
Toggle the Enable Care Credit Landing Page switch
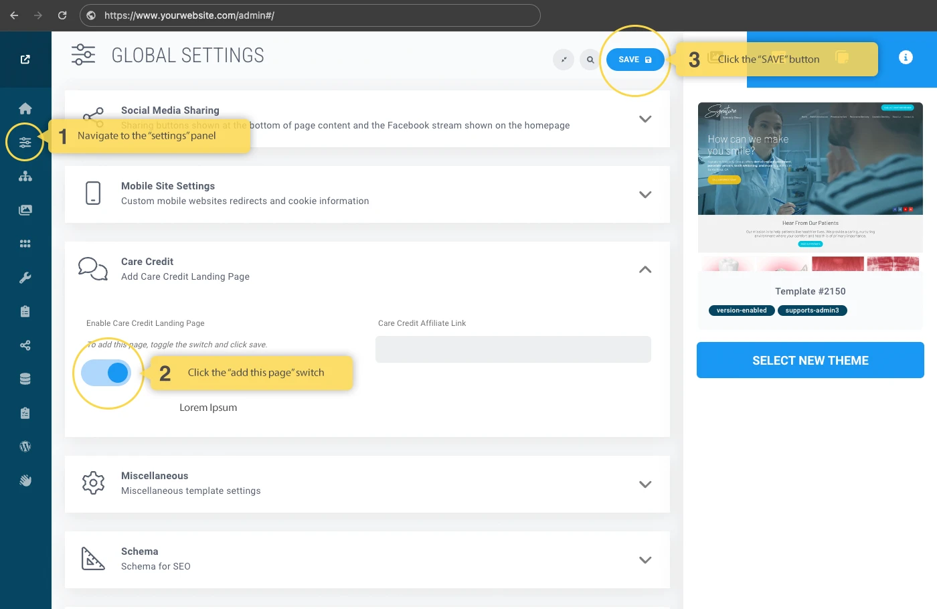tap(106, 373)
